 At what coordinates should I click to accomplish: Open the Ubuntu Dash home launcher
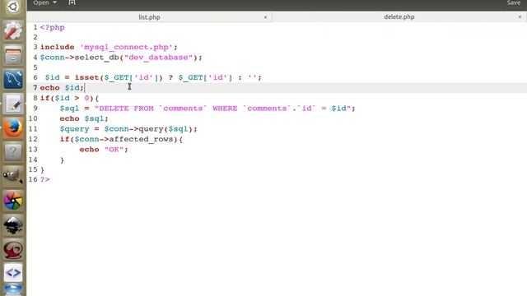pyautogui.click(x=13, y=7)
